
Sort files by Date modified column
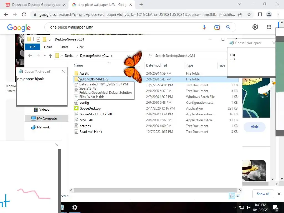(156, 65)
